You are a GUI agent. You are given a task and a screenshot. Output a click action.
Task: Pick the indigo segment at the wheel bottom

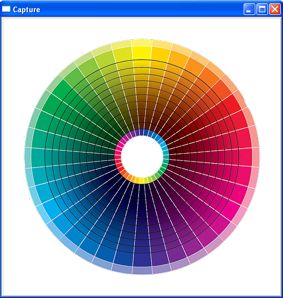tap(142, 260)
